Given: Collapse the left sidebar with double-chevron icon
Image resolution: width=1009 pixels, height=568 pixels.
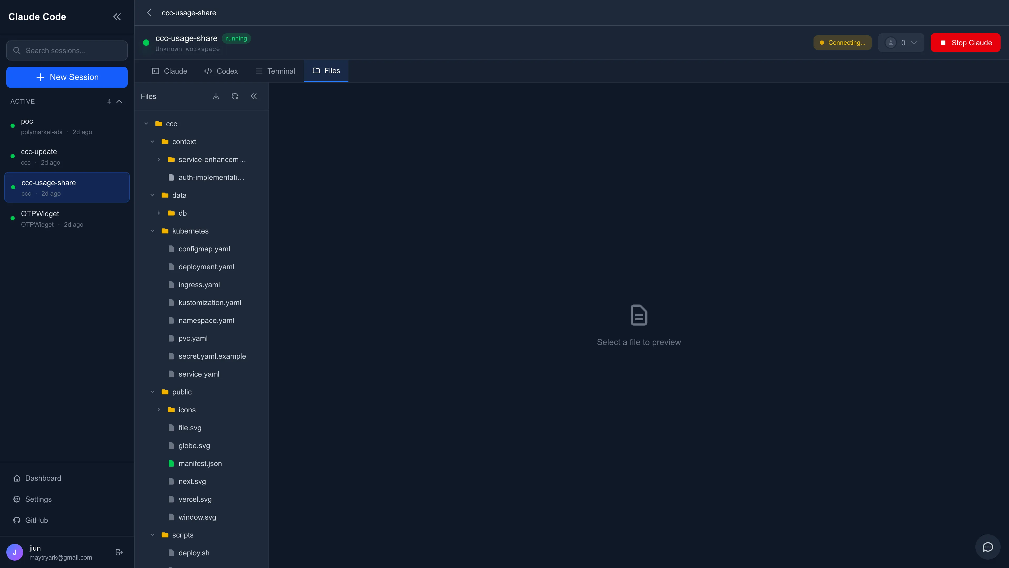Looking at the screenshot, I should [117, 17].
